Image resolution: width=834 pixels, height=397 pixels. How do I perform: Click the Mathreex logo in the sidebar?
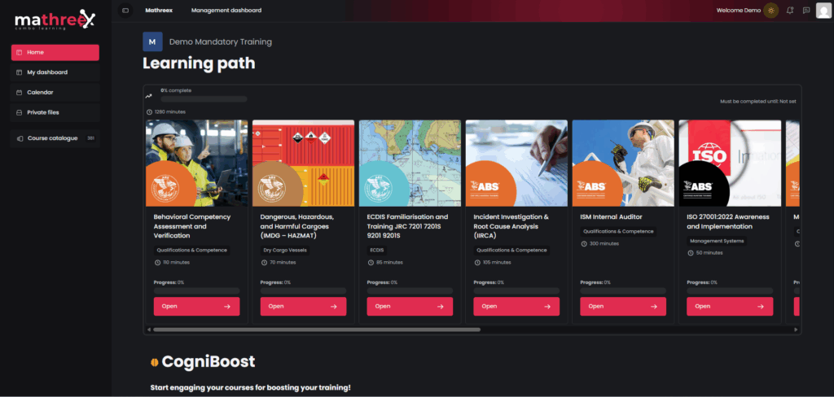[x=55, y=20]
